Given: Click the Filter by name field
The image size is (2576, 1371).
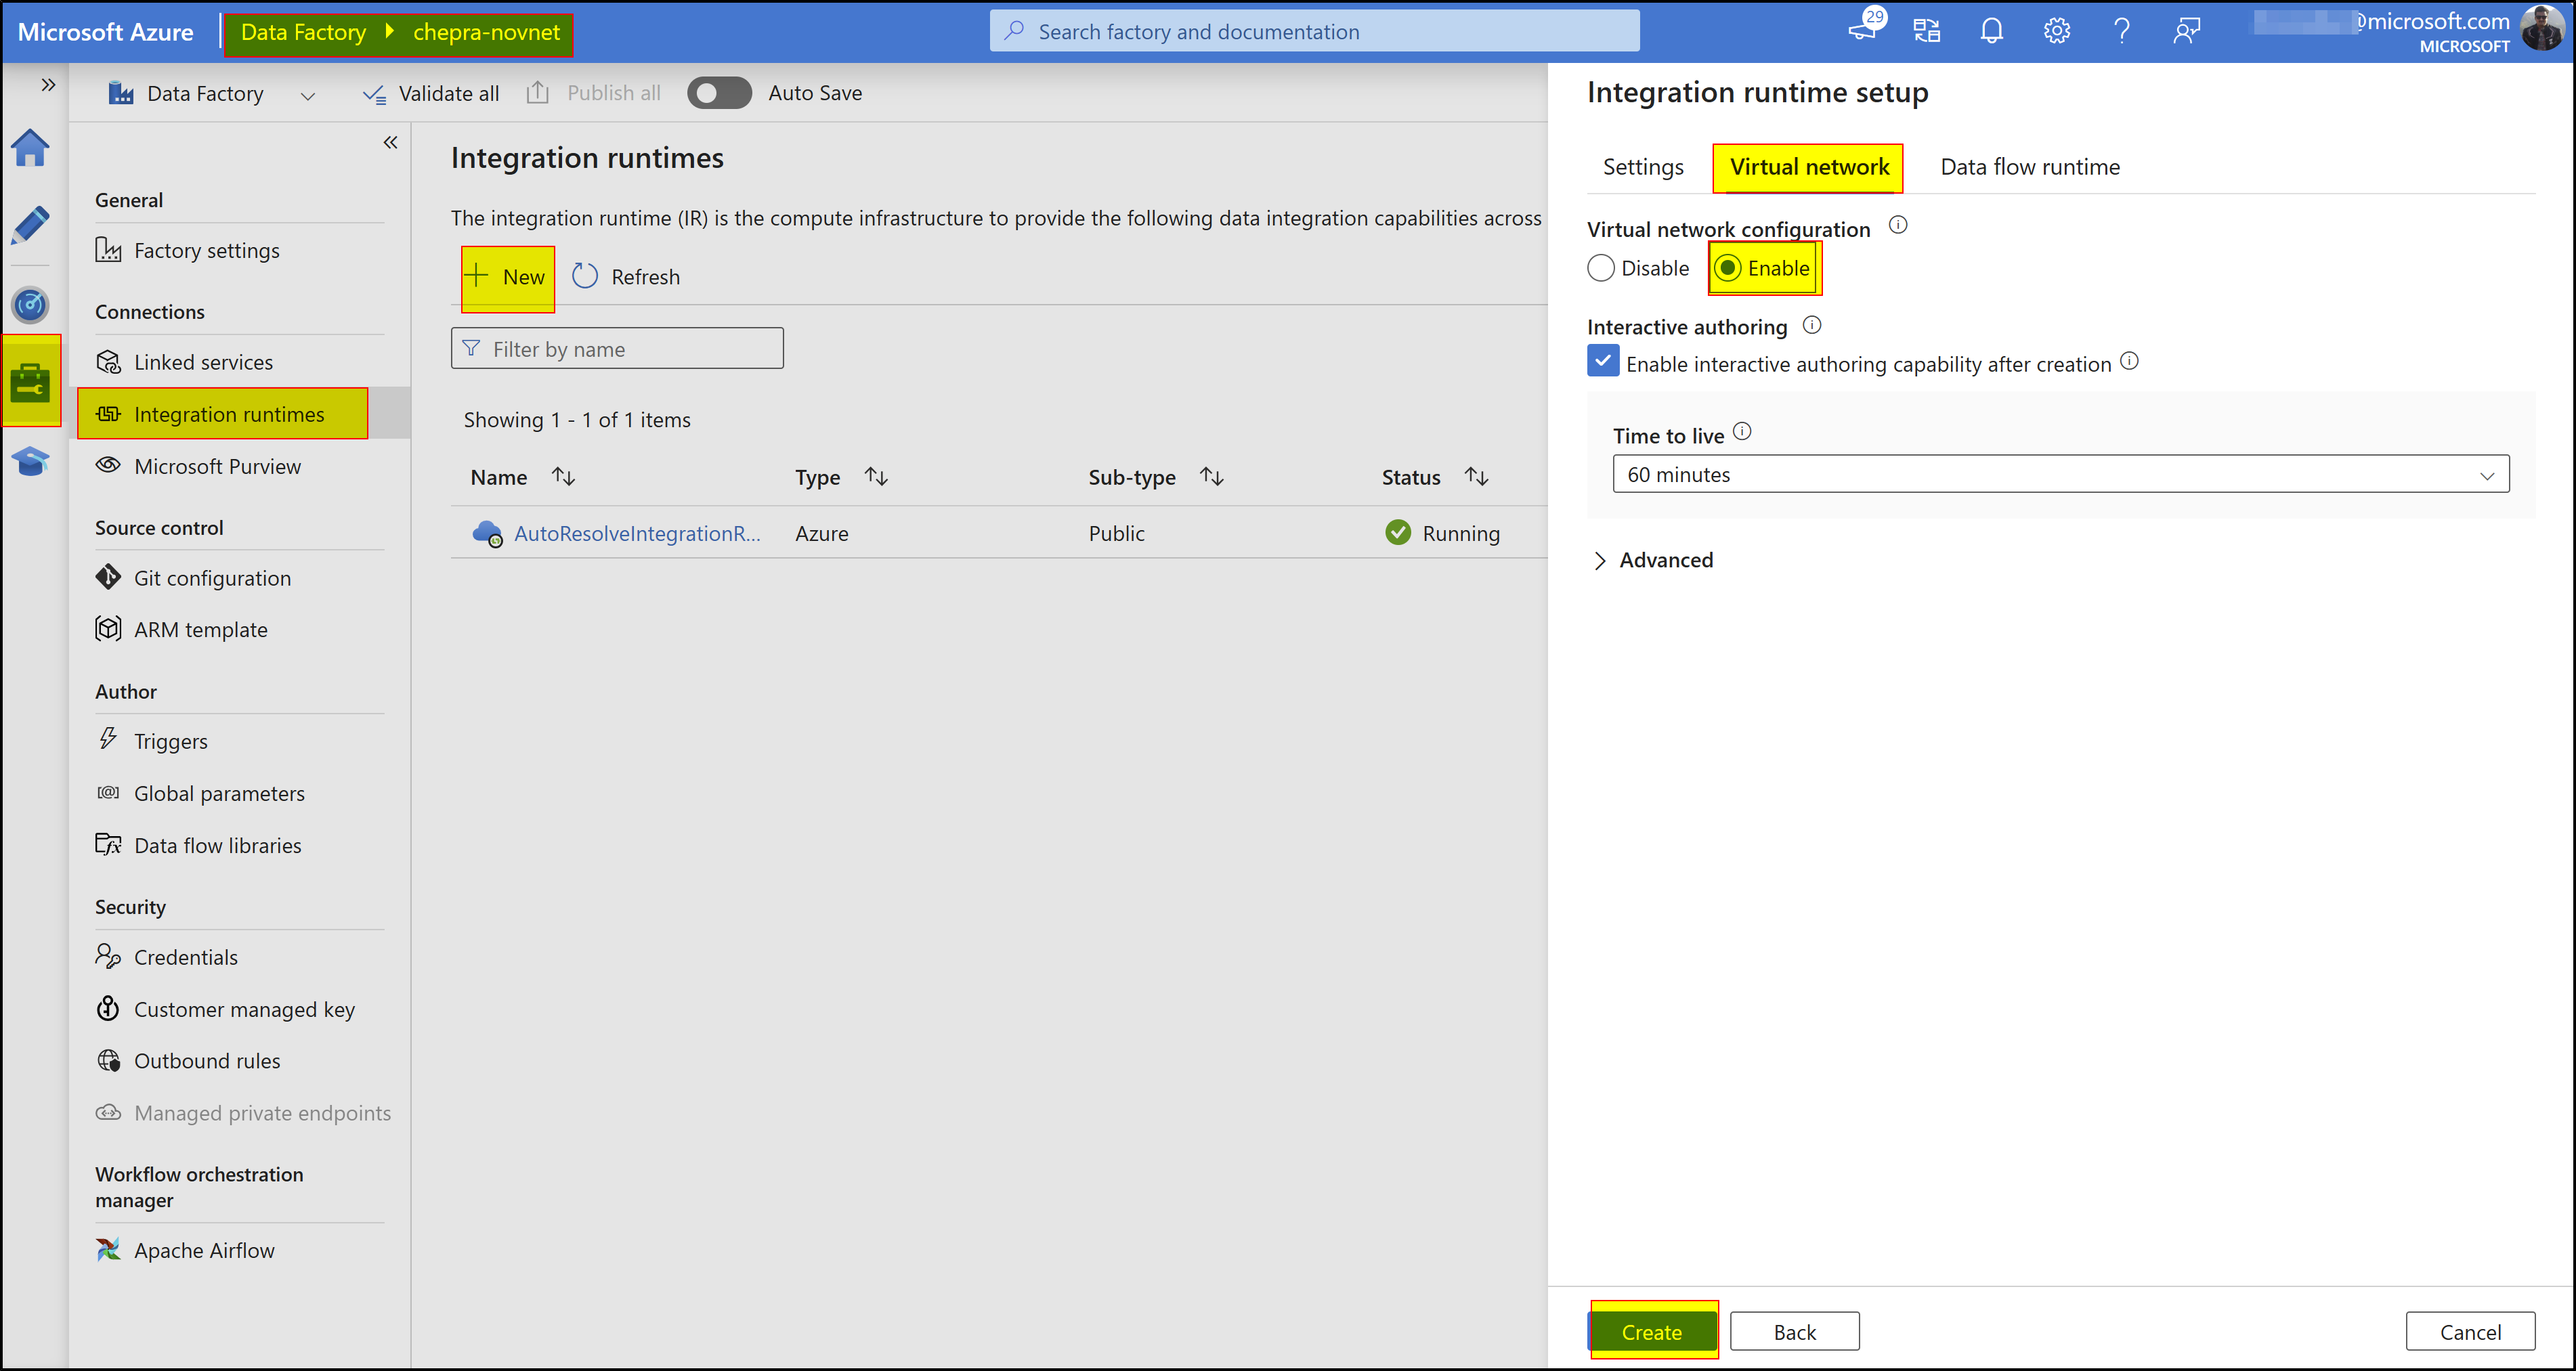Looking at the screenshot, I should 617,349.
